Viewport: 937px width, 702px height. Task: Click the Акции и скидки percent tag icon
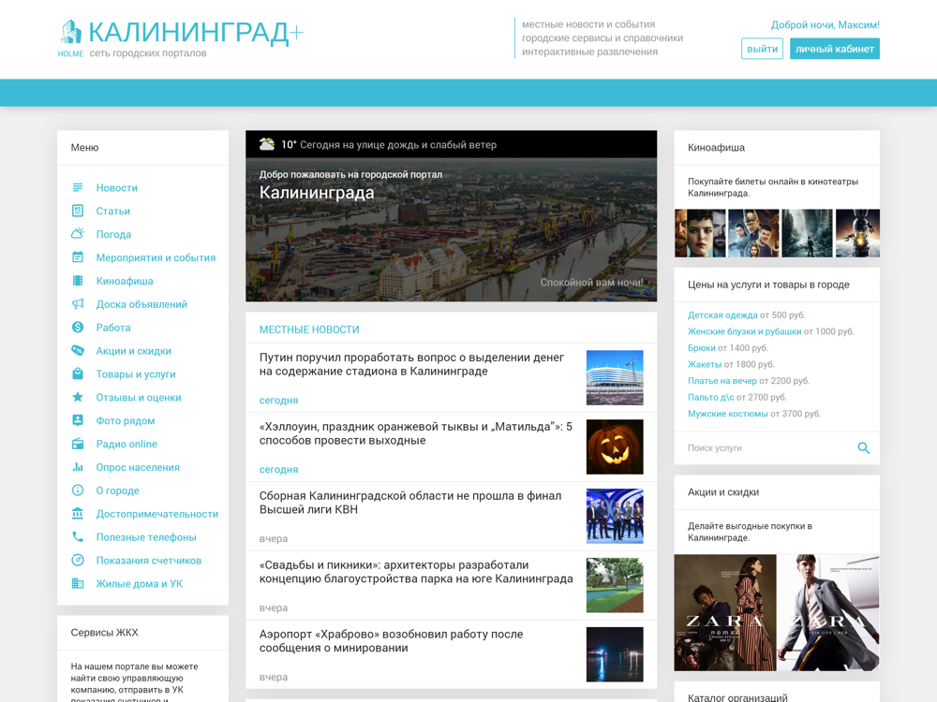coord(78,350)
